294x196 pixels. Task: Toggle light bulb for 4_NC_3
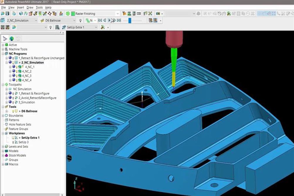[16, 76]
